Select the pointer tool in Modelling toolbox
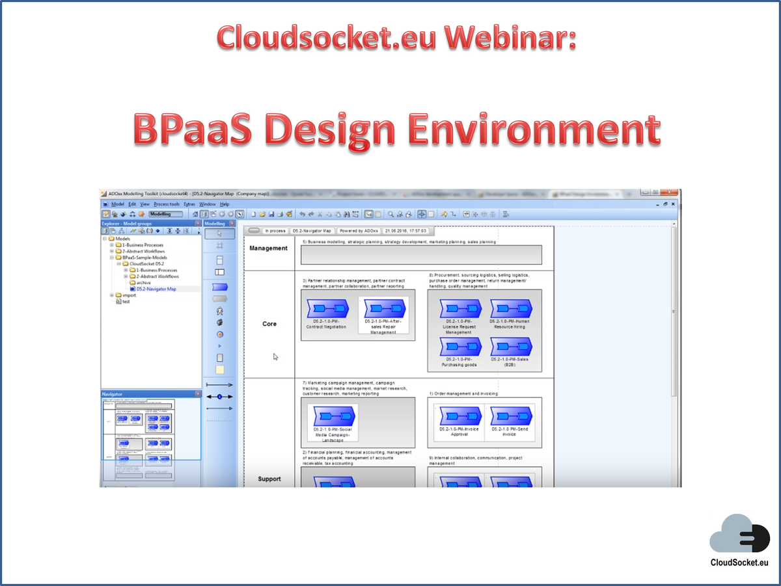 point(220,233)
